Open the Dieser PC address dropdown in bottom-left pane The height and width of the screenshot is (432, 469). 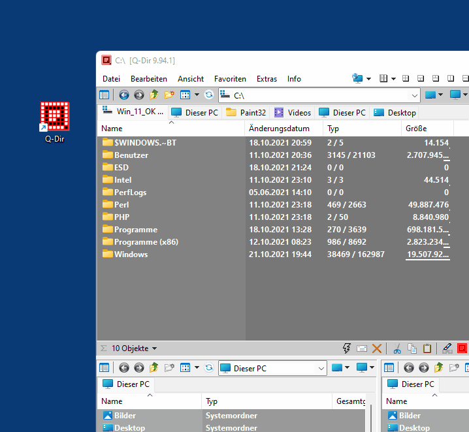(x=321, y=368)
